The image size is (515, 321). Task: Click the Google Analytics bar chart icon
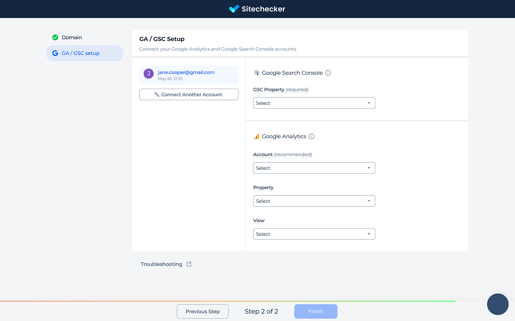257,136
